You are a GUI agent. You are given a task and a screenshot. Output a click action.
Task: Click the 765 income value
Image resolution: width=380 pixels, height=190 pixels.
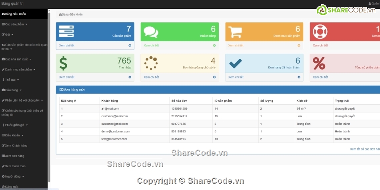(124, 60)
